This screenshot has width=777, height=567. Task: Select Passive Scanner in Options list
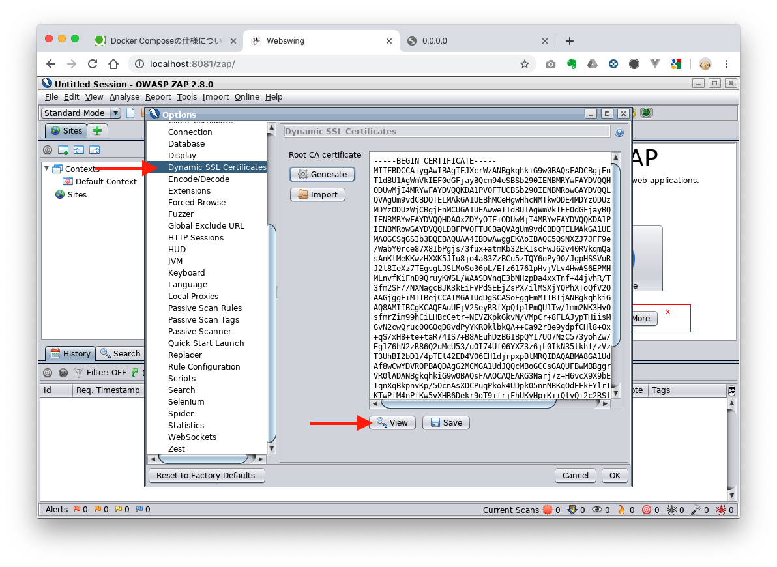click(199, 332)
